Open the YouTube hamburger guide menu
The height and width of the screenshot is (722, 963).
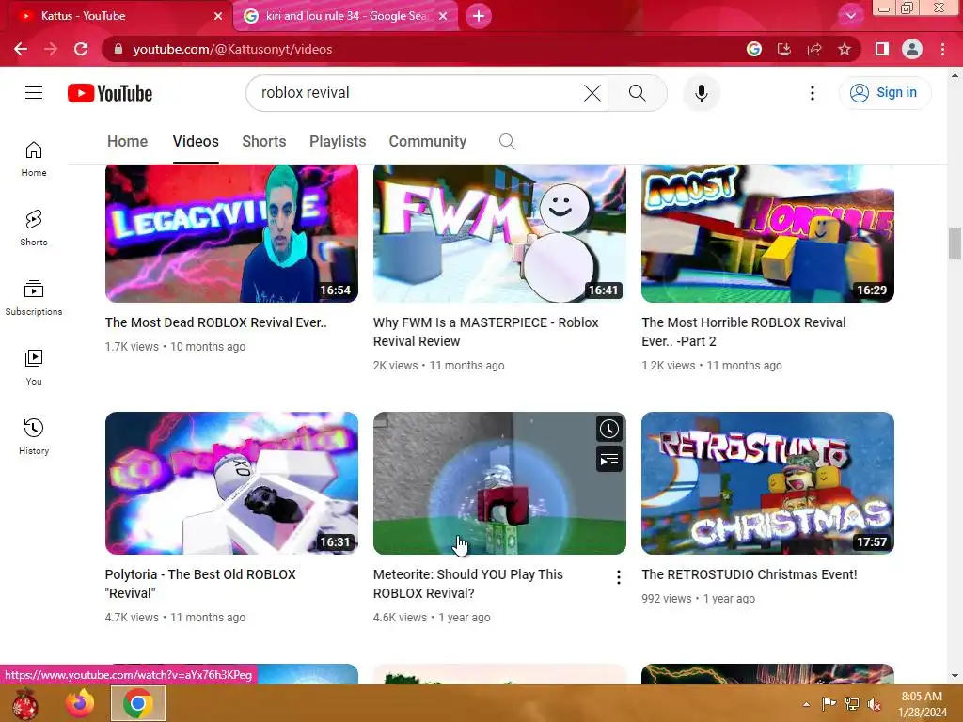click(x=34, y=93)
